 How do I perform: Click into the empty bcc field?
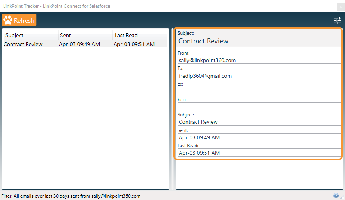click(x=259, y=106)
